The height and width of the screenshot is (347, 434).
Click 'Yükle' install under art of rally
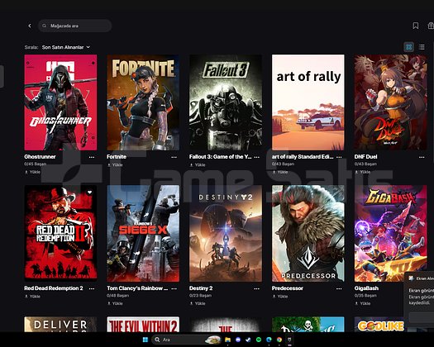[x=280, y=172]
